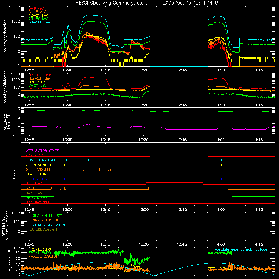This screenshot has width=279, height=279.
Task: Click the counts/s/detector title of top plot
Action: click(5, 36)
